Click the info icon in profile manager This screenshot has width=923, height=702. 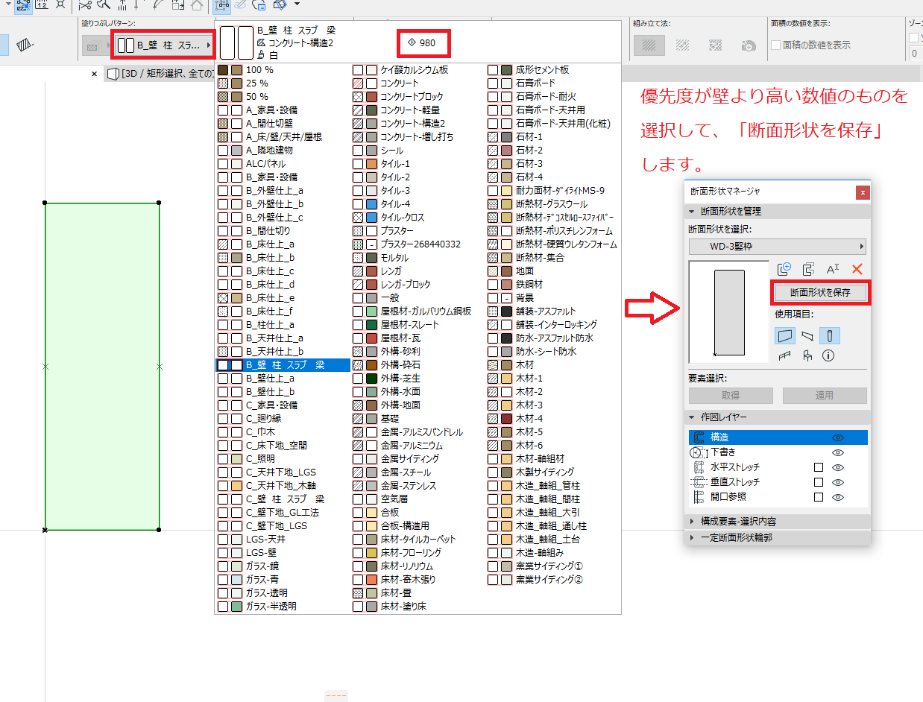pos(828,356)
